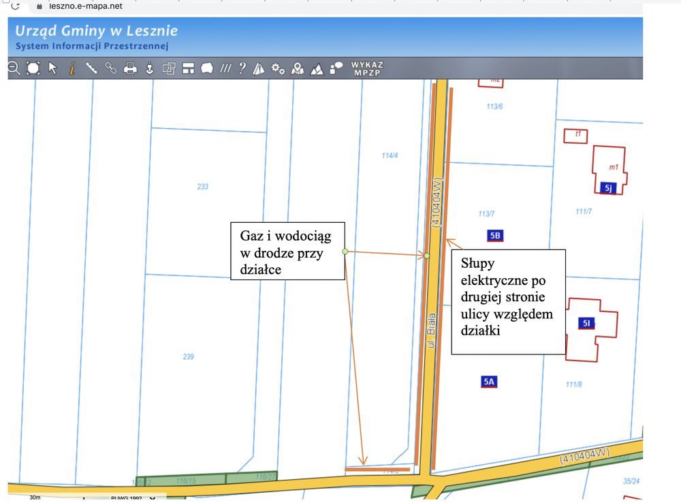Select the full extent view tool
Viewport: 681px width, 503px height.
click(33, 68)
